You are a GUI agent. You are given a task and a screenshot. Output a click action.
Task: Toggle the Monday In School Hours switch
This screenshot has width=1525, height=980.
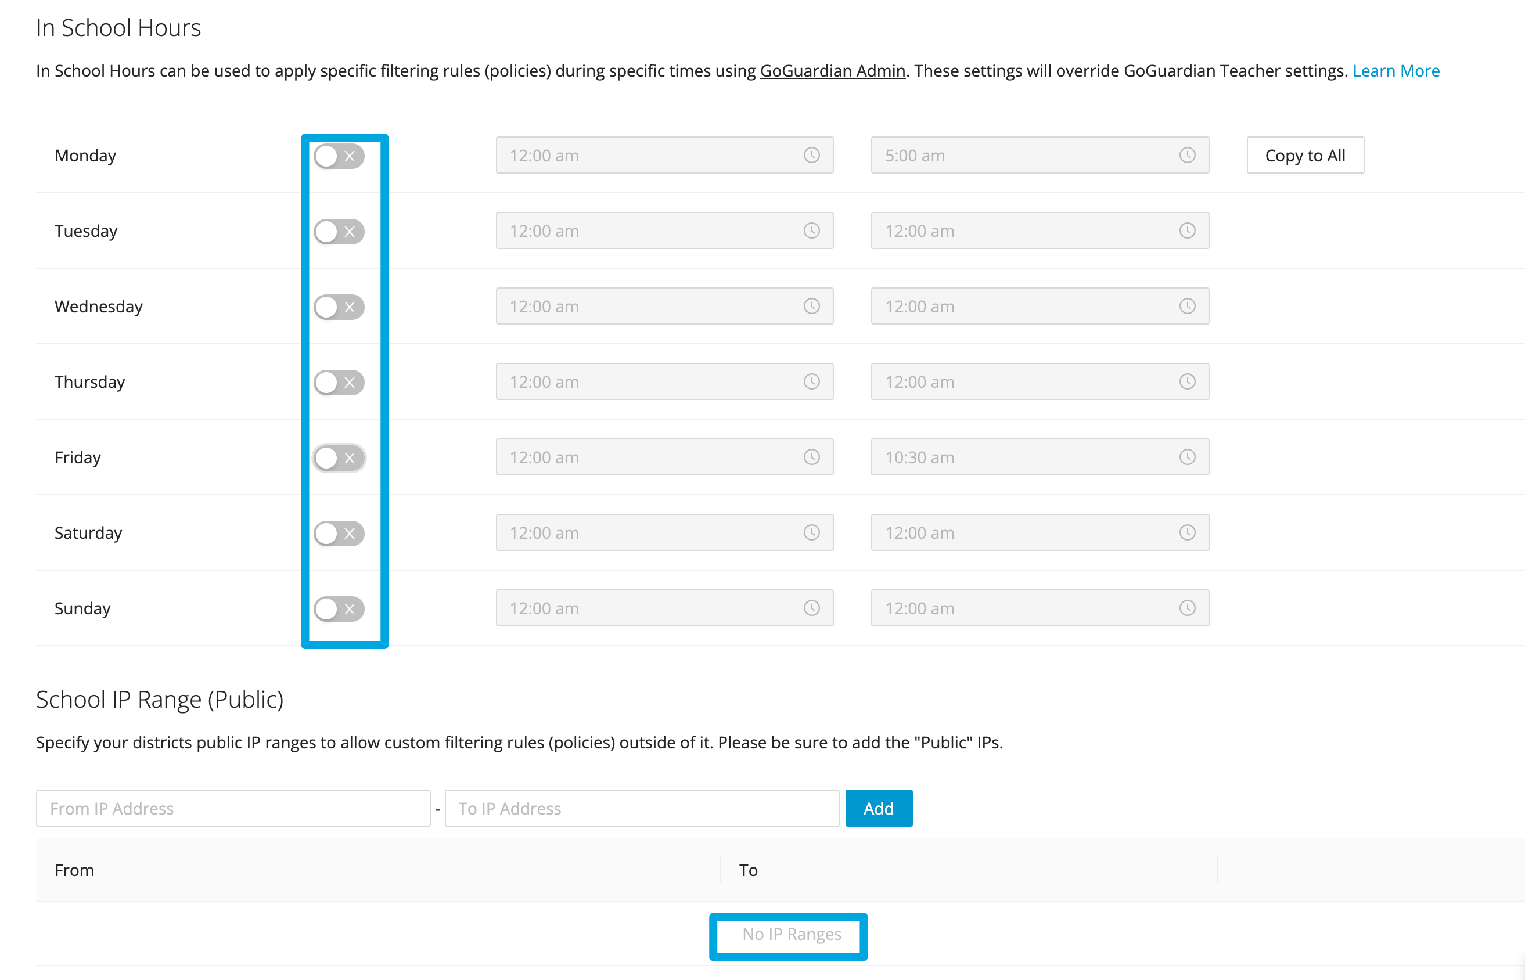338,156
